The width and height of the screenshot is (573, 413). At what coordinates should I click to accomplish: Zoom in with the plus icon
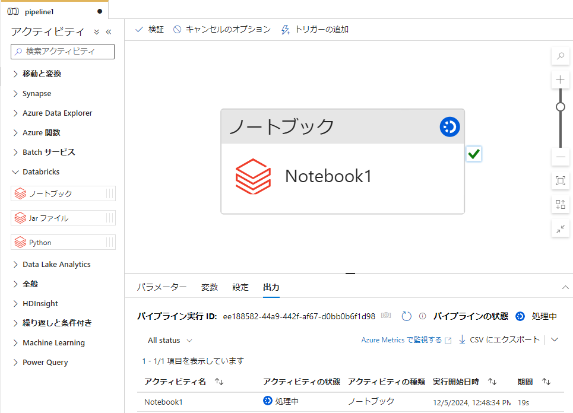pyautogui.click(x=560, y=80)
